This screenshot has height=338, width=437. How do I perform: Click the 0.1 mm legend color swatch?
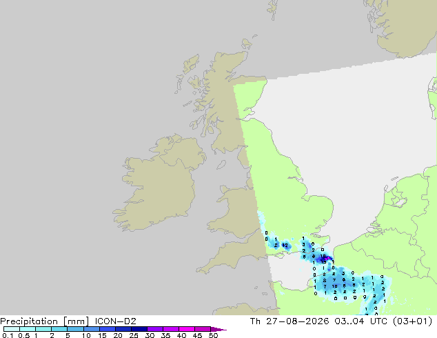(12, 329)
